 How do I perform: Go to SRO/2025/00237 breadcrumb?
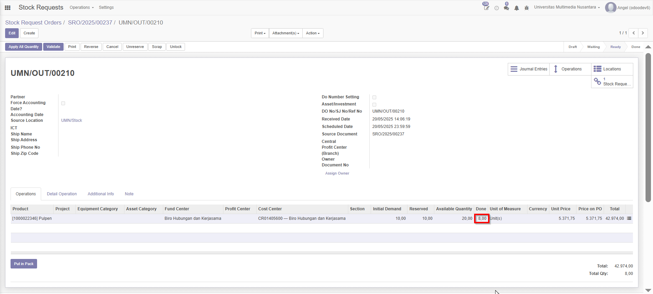pyautogui.click(x=90, y=22)
